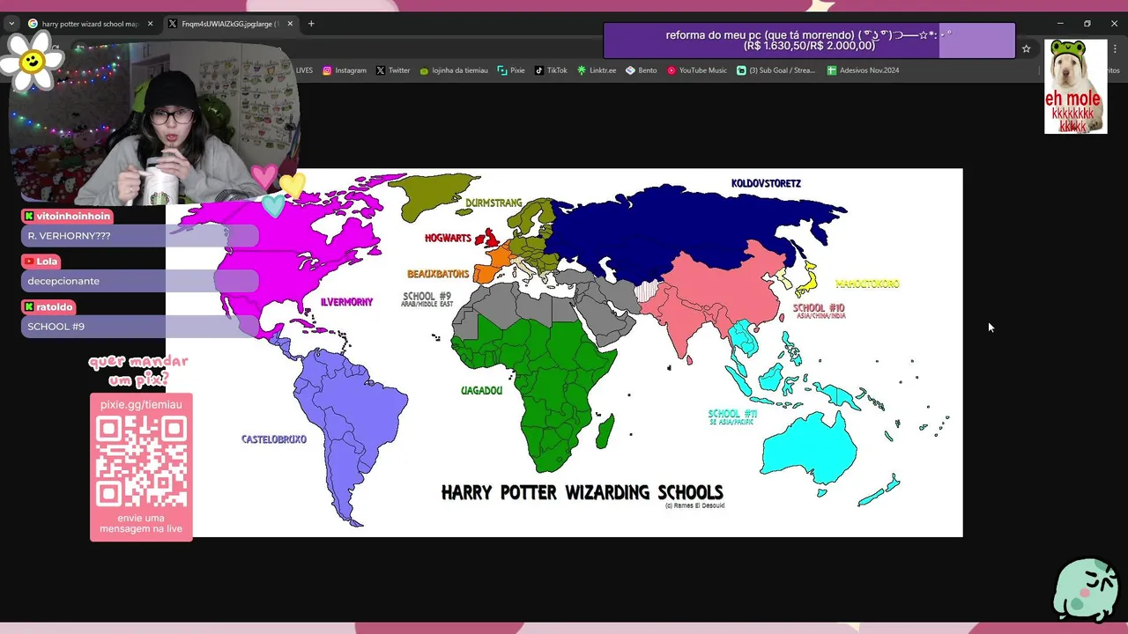The image size is (1128, 634).
Task: Click the frog hat dog sticker image
Action: point(1075,86)
